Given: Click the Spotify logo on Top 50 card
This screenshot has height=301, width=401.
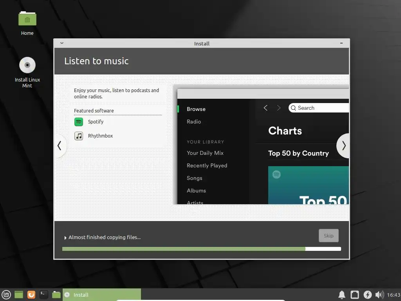Looking at the screenshot, I should pos(276,174).
